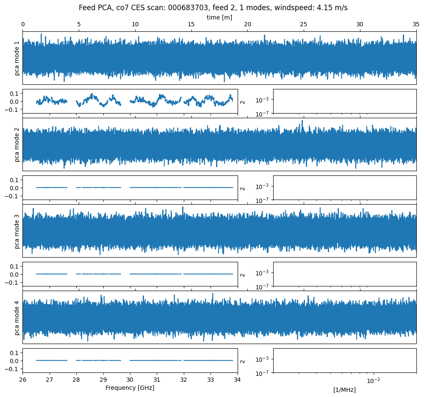Image resolution: width=424 pixels, height=397 pixels.
Task: Click the 'pca mode 1' y-axis label
Action: tap(17, 58)
